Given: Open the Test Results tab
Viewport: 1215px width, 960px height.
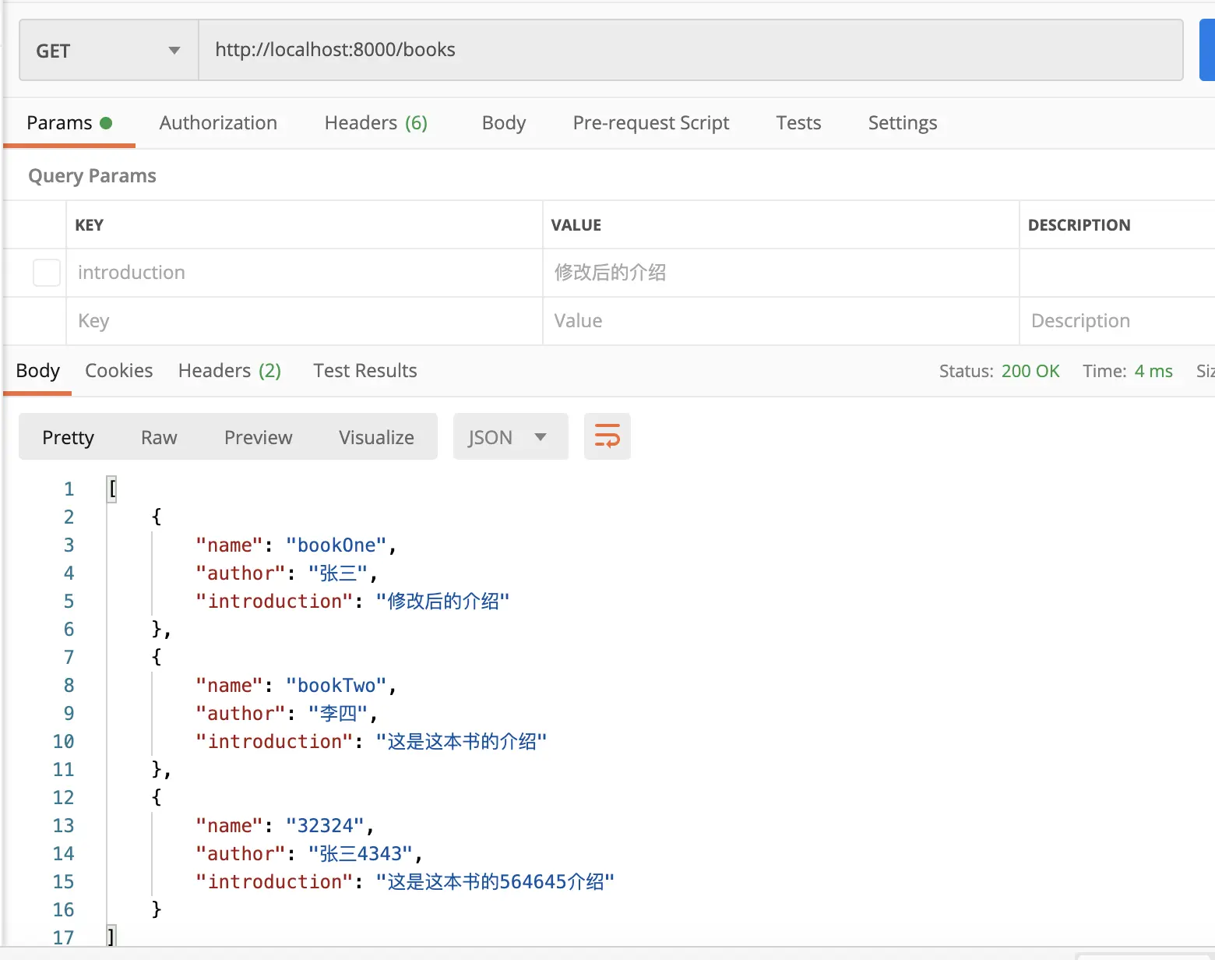Looking at the screenshot, I should (x=364, y=371).
